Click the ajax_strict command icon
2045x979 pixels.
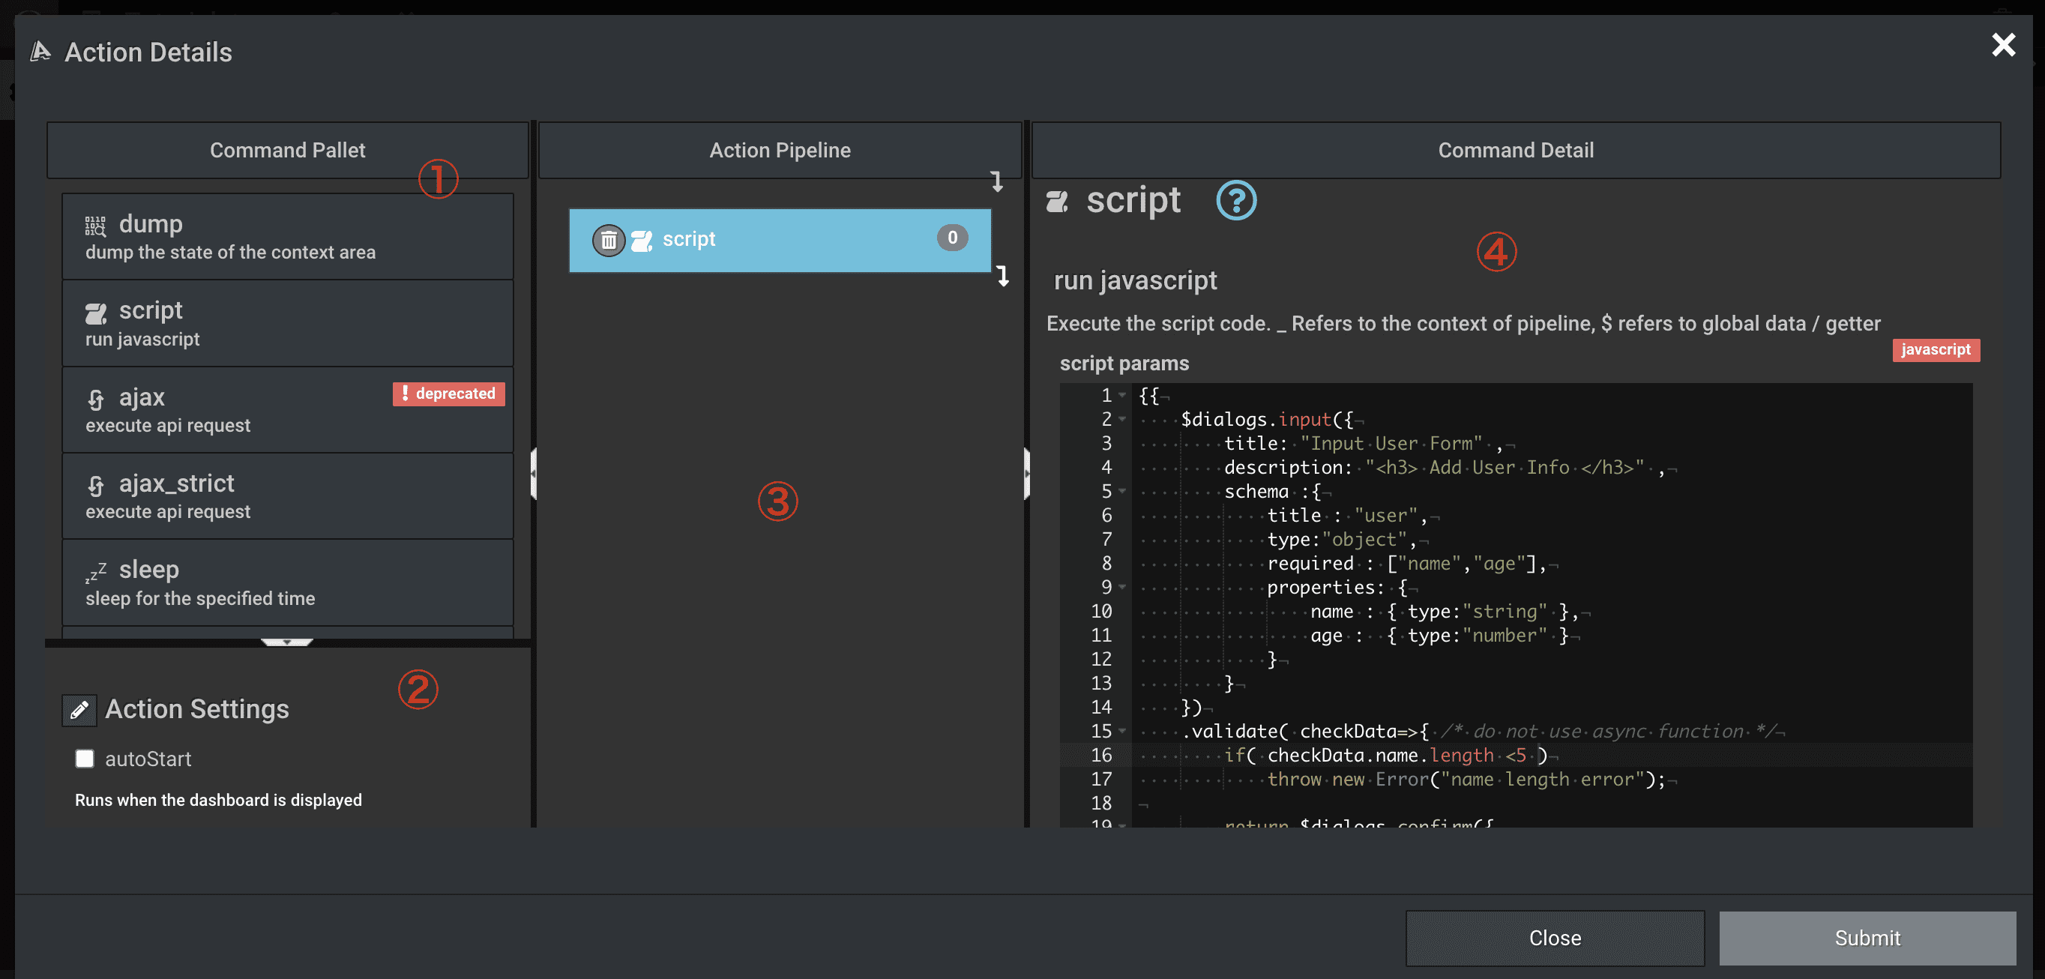click(x=95, y=485)
